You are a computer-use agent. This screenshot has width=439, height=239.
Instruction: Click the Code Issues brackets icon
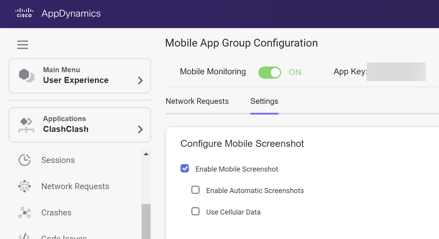[x=25, y=236]
